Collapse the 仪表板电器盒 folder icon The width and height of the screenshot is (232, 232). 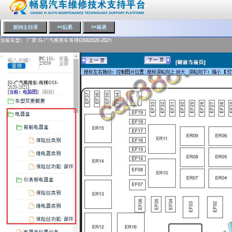19,180
